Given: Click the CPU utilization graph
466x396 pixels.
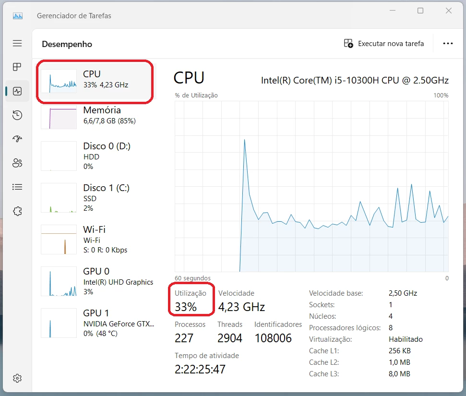Looking at the screenshot, I should coord(311,186).
